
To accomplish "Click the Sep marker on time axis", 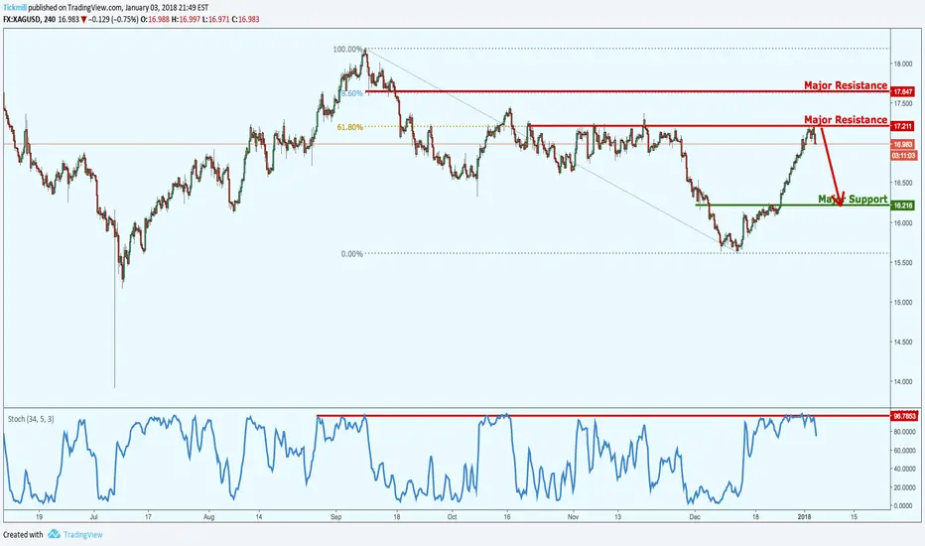I will (x=335, y=516).
